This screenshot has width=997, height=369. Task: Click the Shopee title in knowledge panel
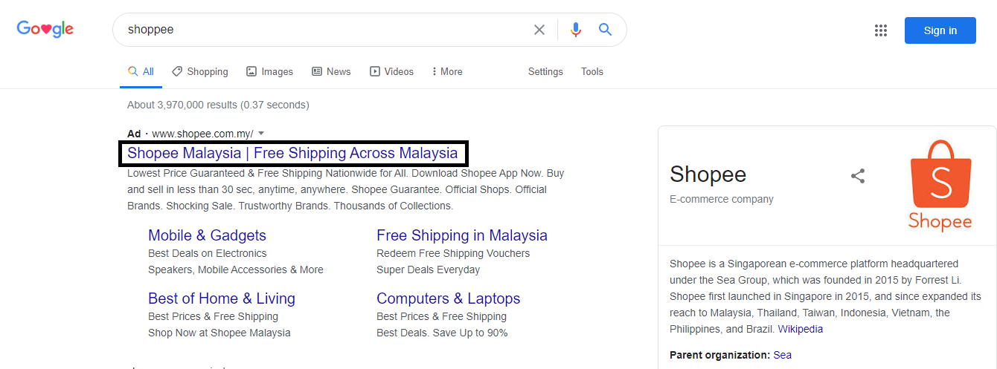point(708,174)
